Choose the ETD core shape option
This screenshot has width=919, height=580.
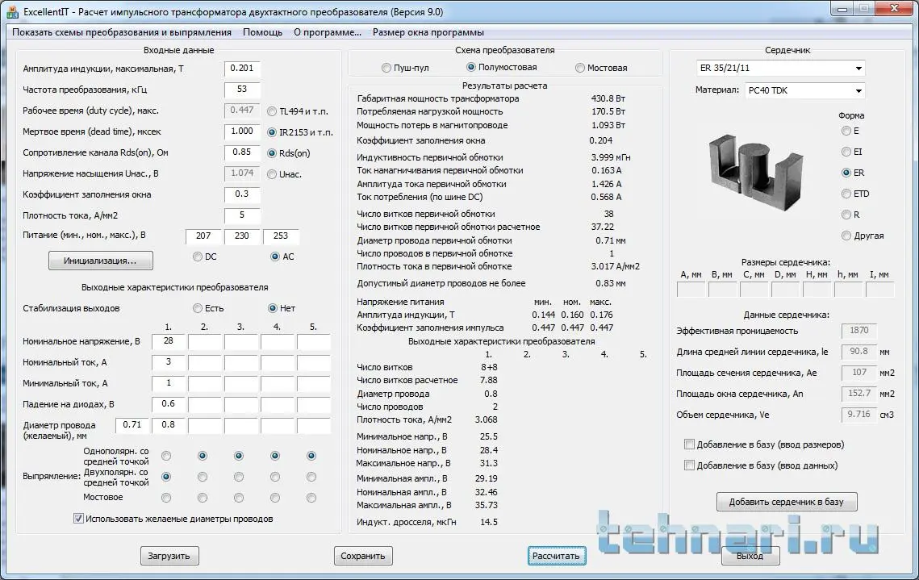[855, 194]
